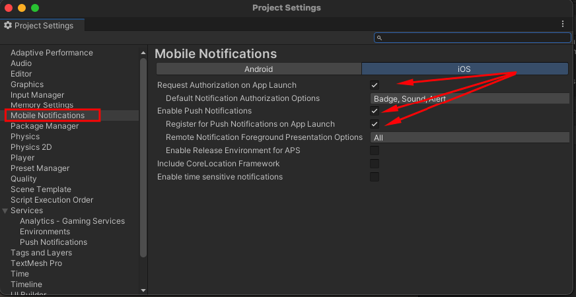
Task: Open Mobile Notifications settings category
Action: tap(48, 115)
